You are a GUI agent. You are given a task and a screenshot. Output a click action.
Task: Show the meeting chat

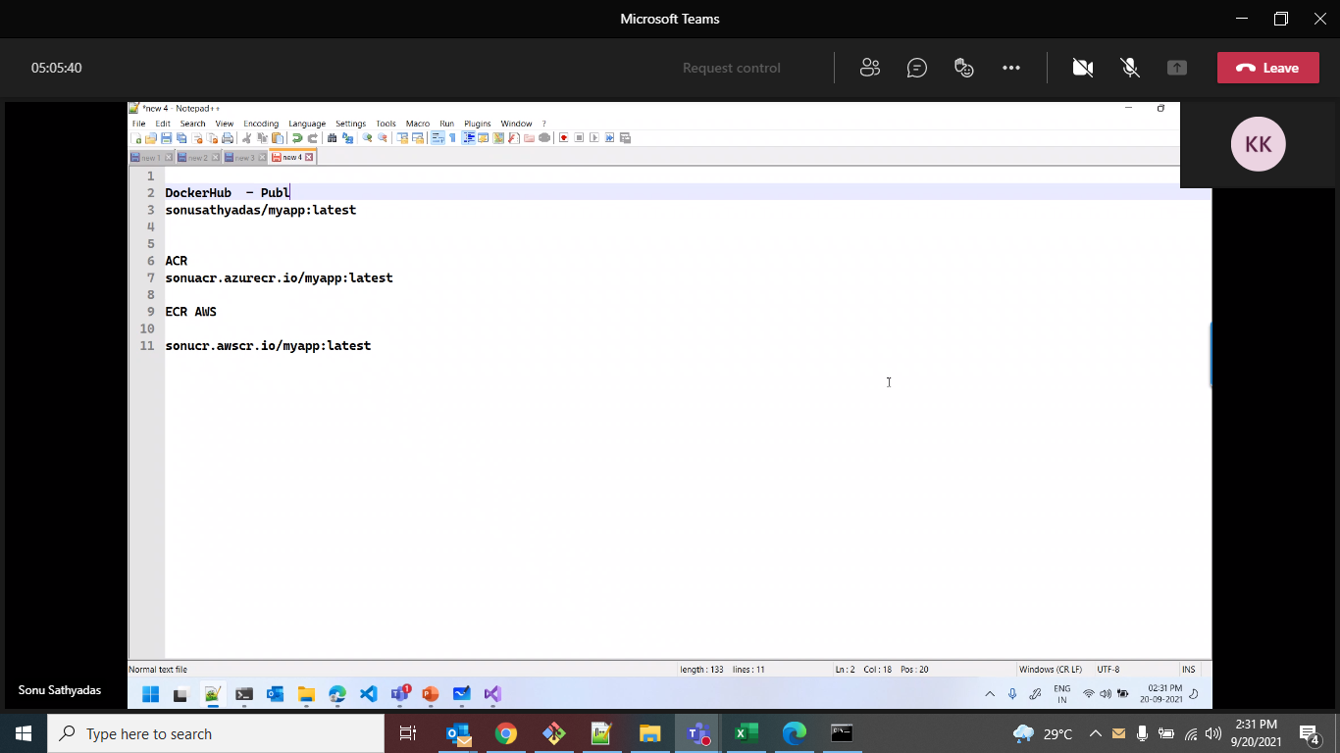[x=917, y=68]
